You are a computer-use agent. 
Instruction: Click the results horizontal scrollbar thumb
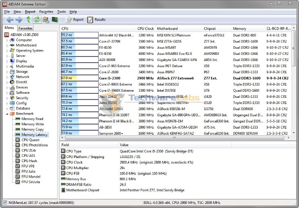175,138
